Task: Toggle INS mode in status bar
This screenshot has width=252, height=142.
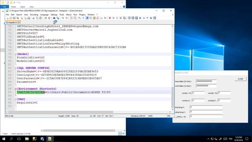Action: coord(169,116)
